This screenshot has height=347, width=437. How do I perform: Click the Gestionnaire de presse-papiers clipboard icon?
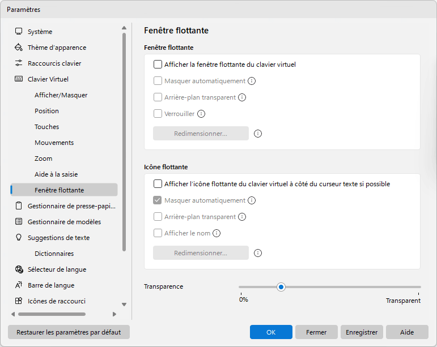tap(19, 206)
